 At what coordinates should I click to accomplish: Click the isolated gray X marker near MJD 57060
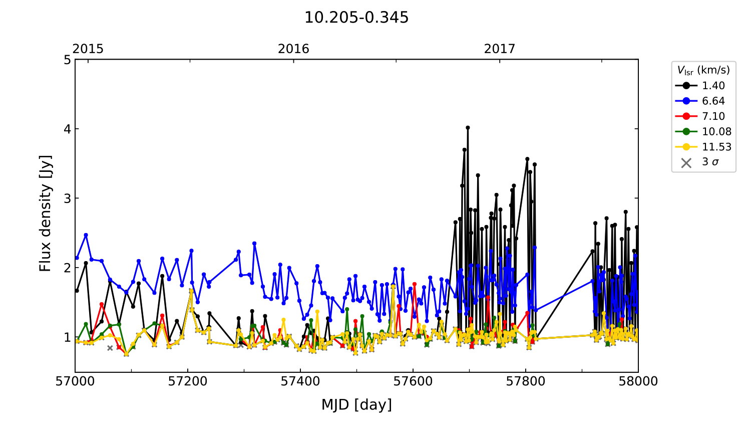click(x=110, y=348)
